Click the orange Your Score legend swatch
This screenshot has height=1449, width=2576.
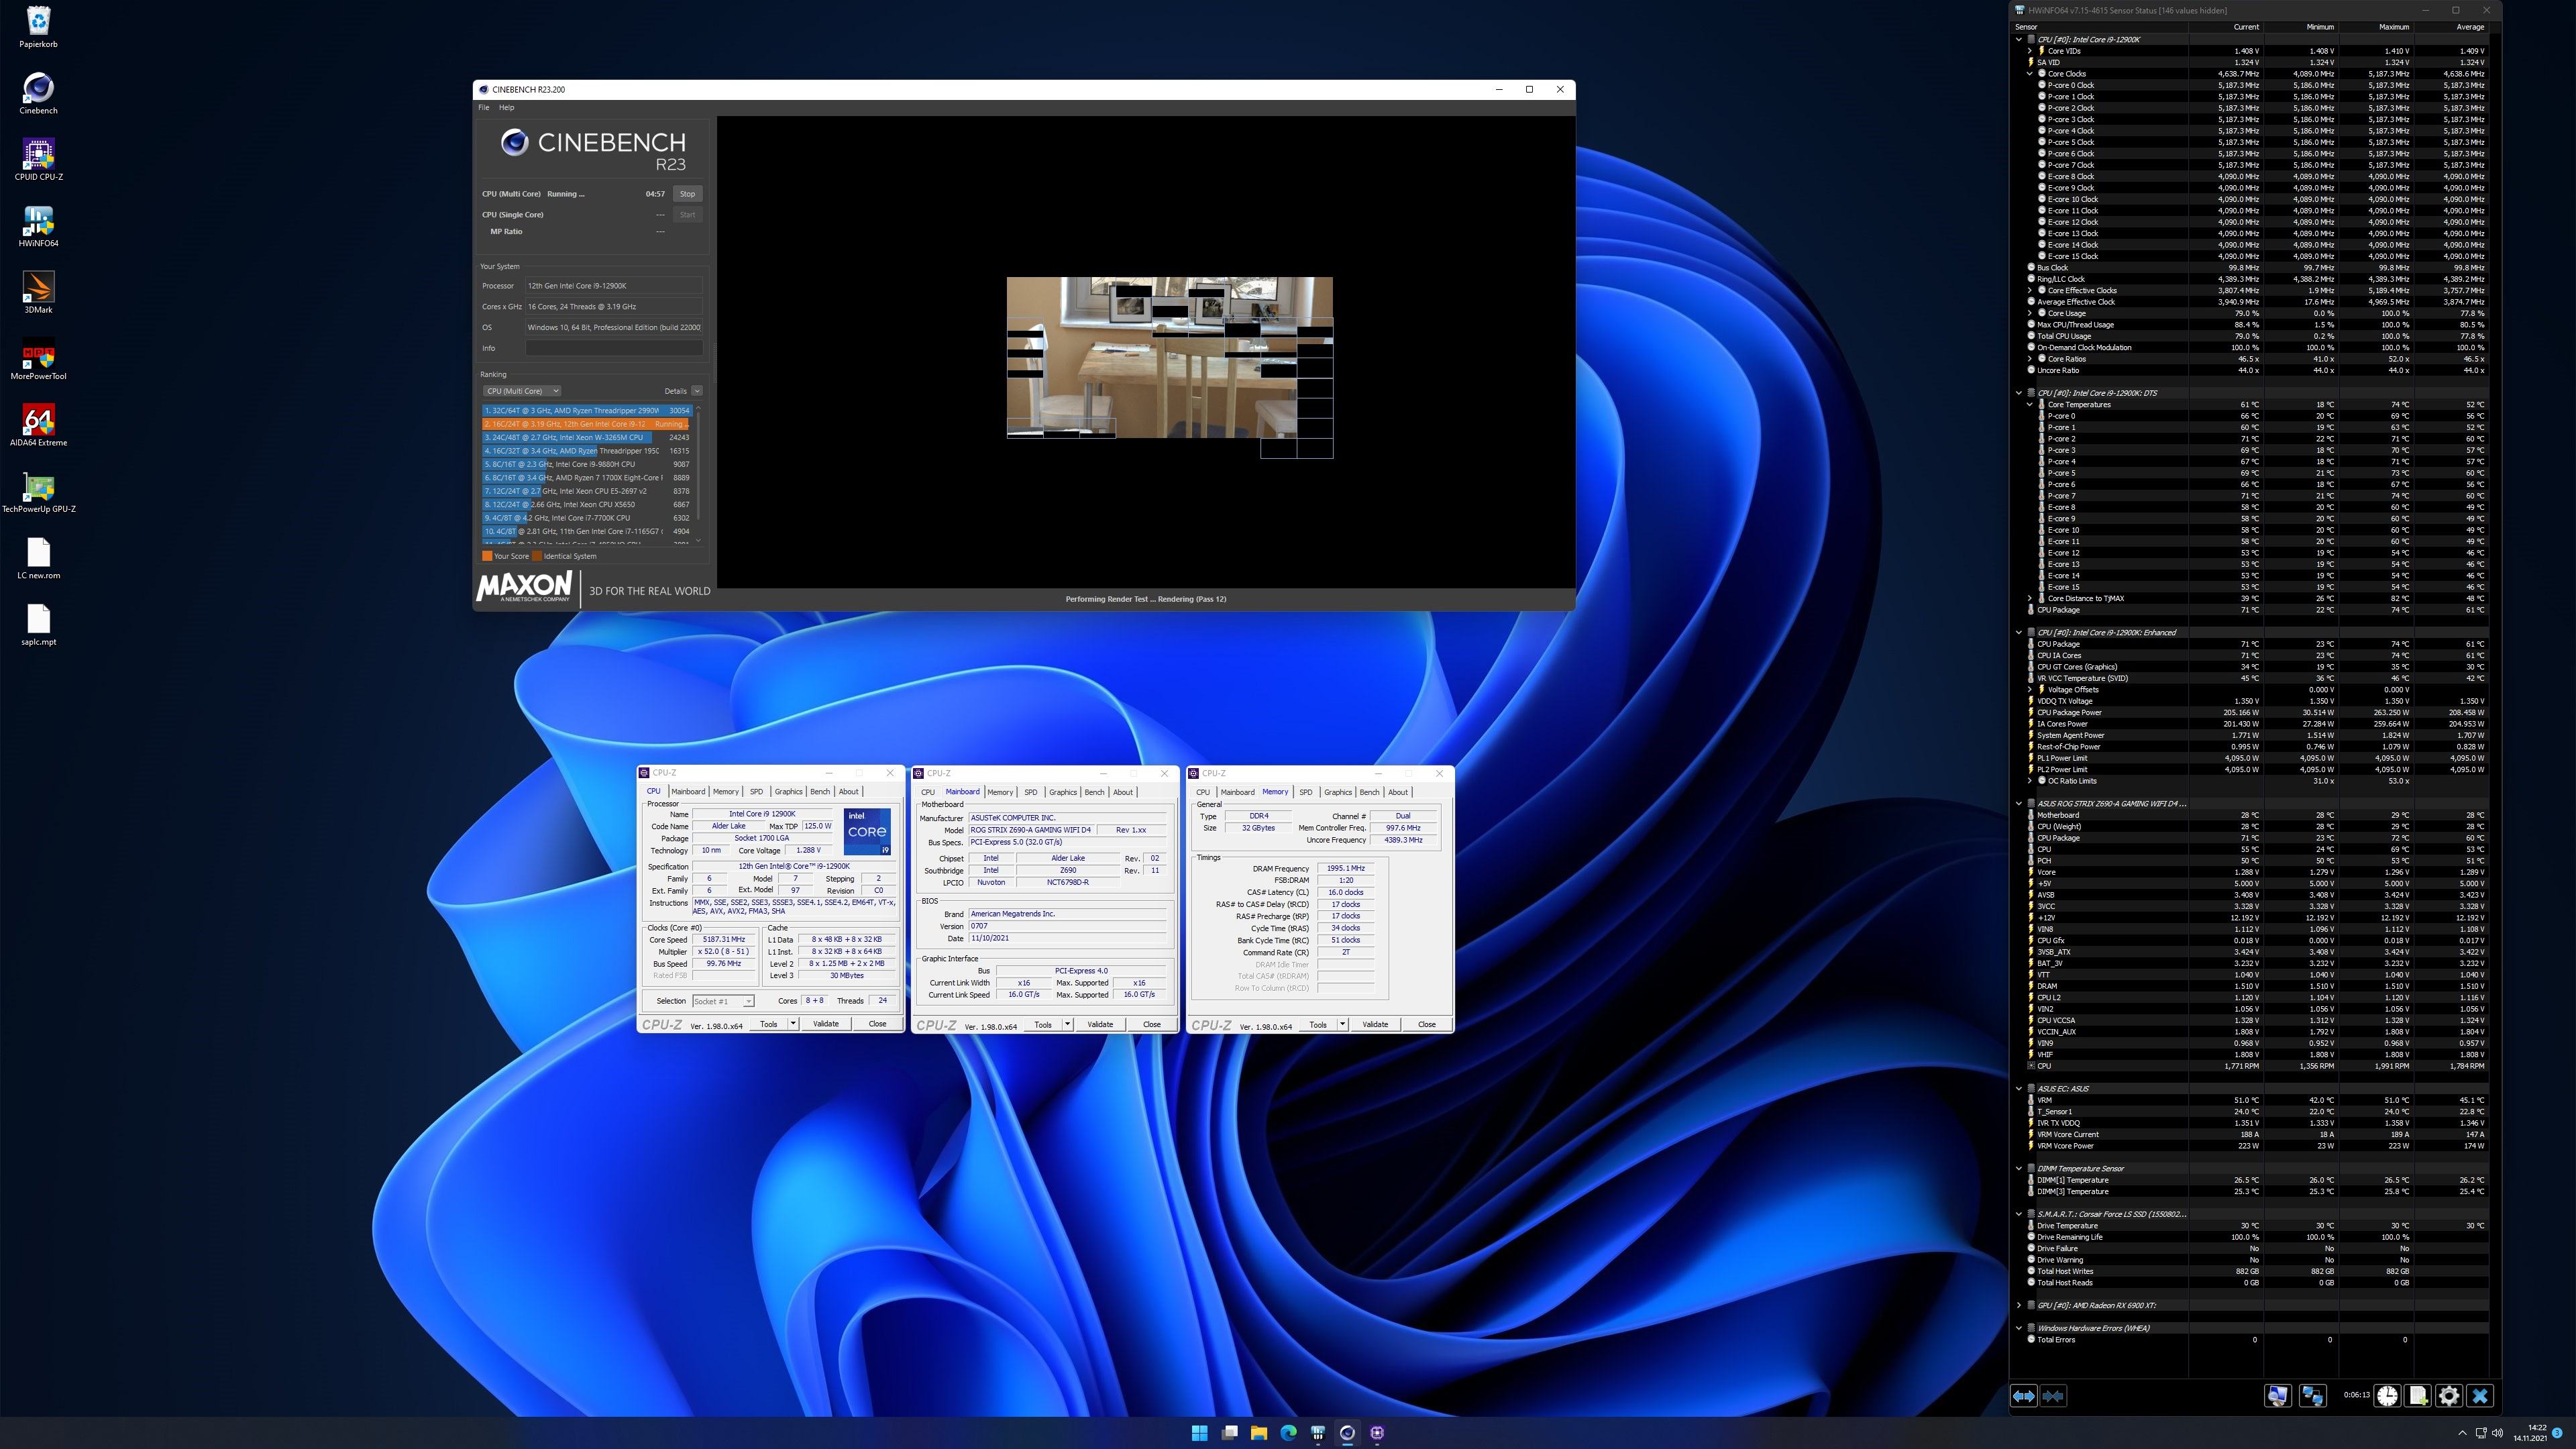tap(487, 556)
